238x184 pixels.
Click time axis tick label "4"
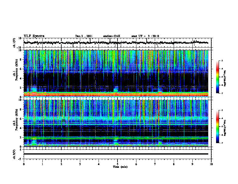(x=99, y=164)
